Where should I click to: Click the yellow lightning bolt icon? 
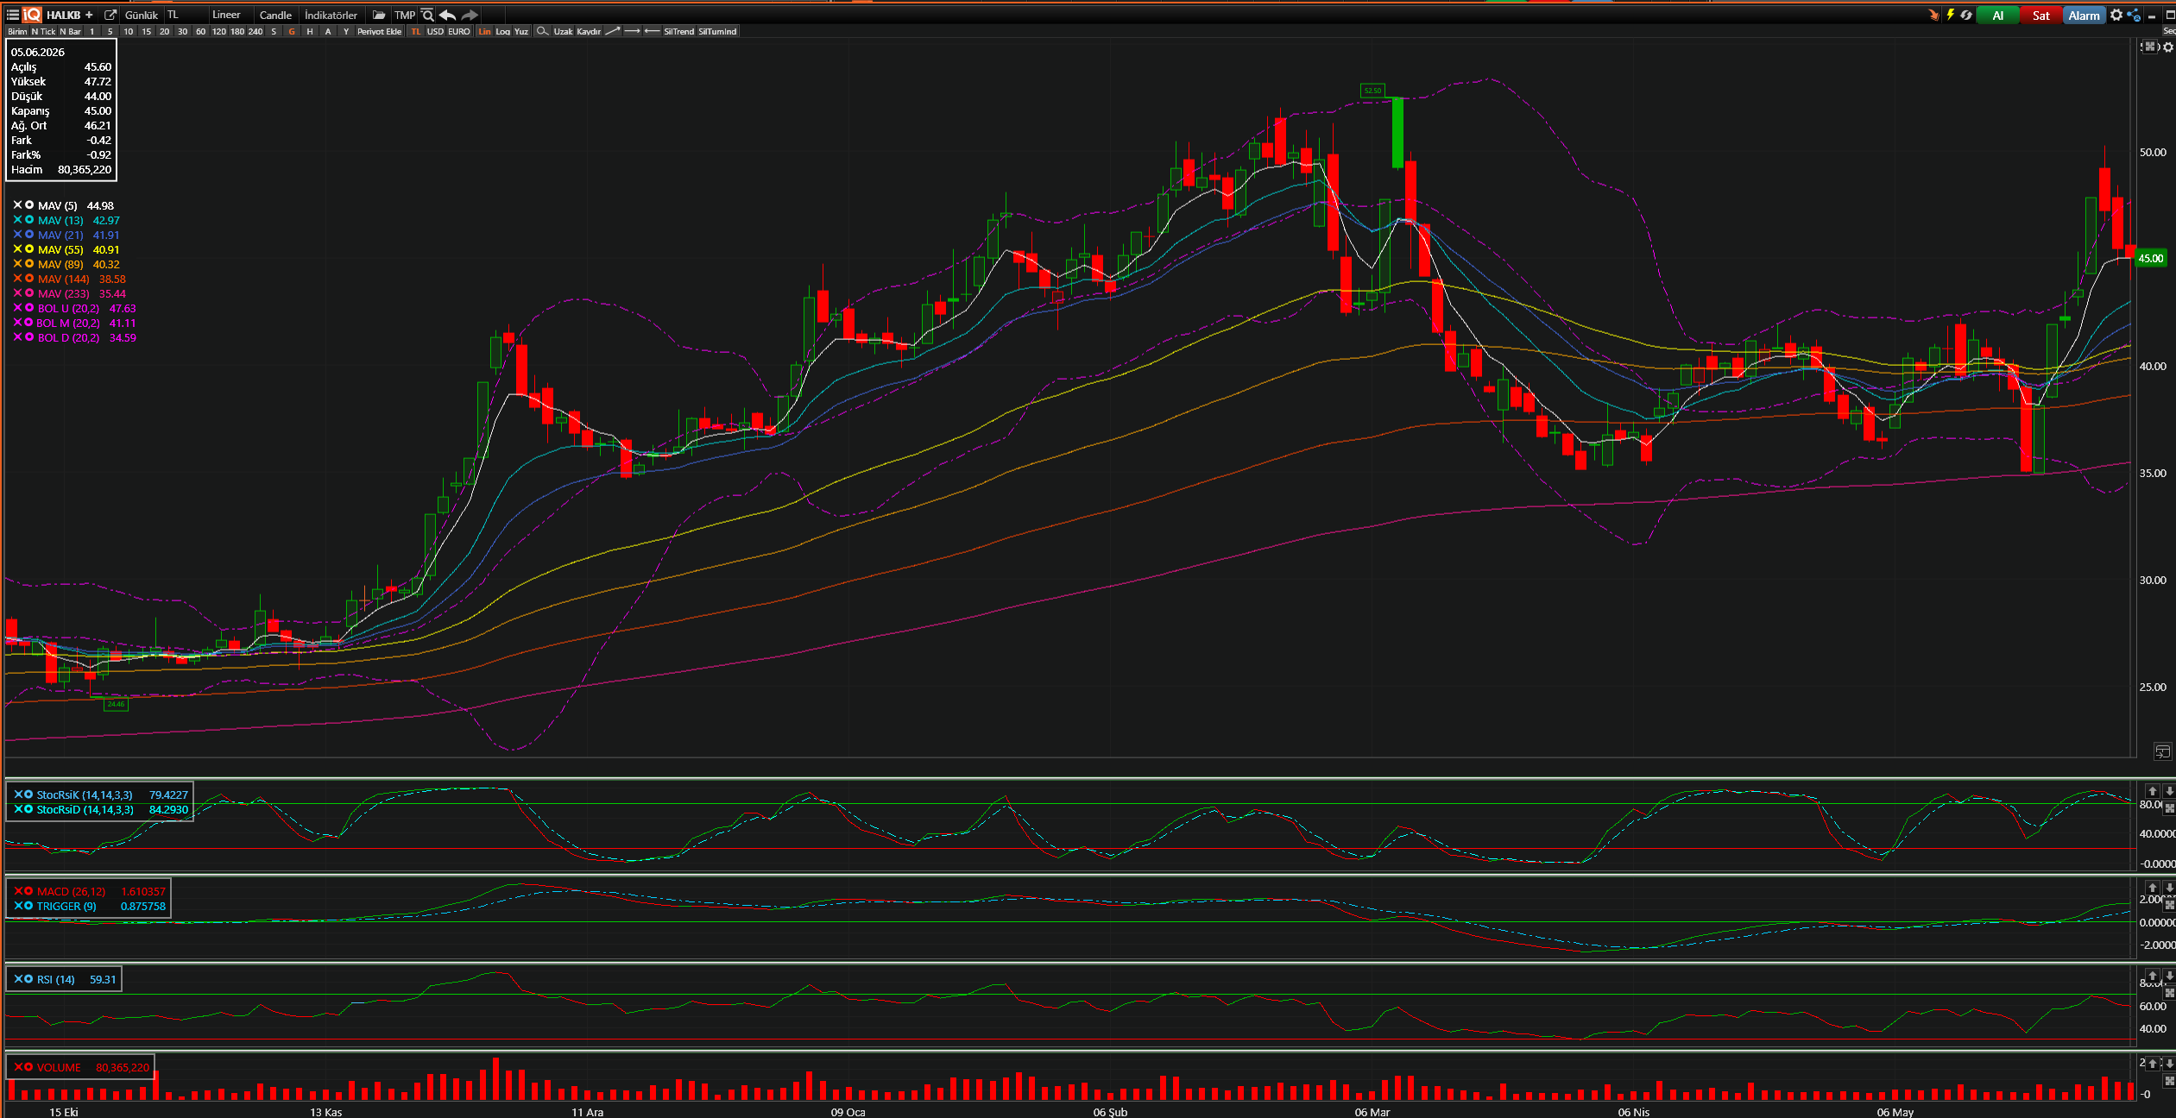(1950, 15)
